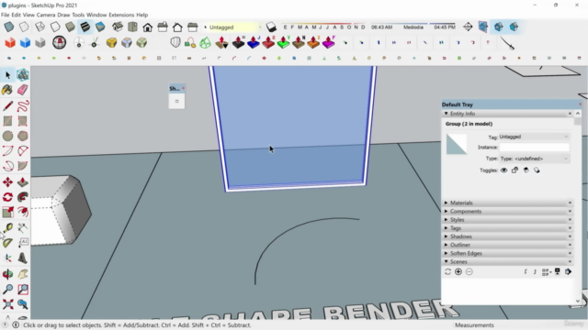The image size is (588, 330).
Task: Select the arrow Select tool
Action: (x=7, y=75)
